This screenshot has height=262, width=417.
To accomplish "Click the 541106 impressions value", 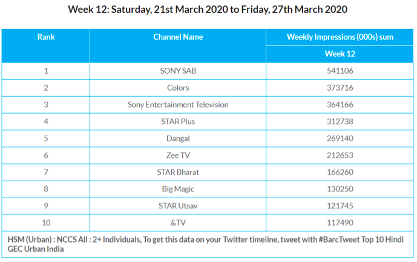I will (x=340, y=71).
